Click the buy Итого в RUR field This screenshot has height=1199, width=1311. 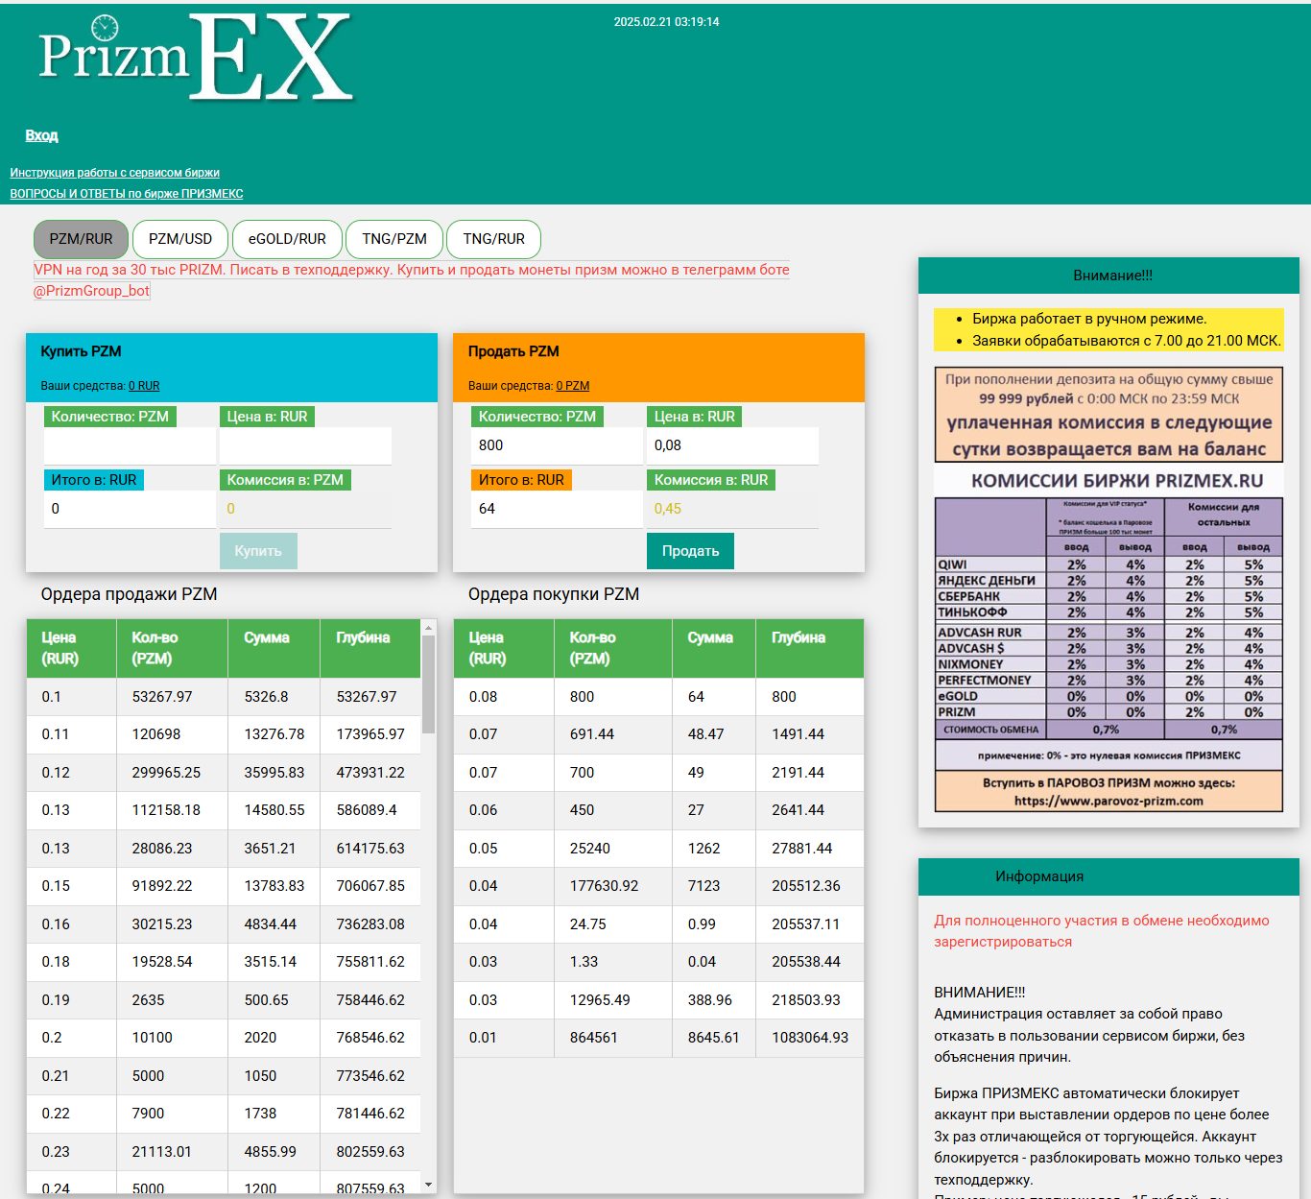[x=130, y=509]
